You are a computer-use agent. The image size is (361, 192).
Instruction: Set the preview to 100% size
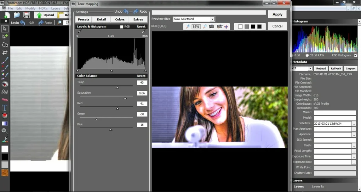point(211,26)
